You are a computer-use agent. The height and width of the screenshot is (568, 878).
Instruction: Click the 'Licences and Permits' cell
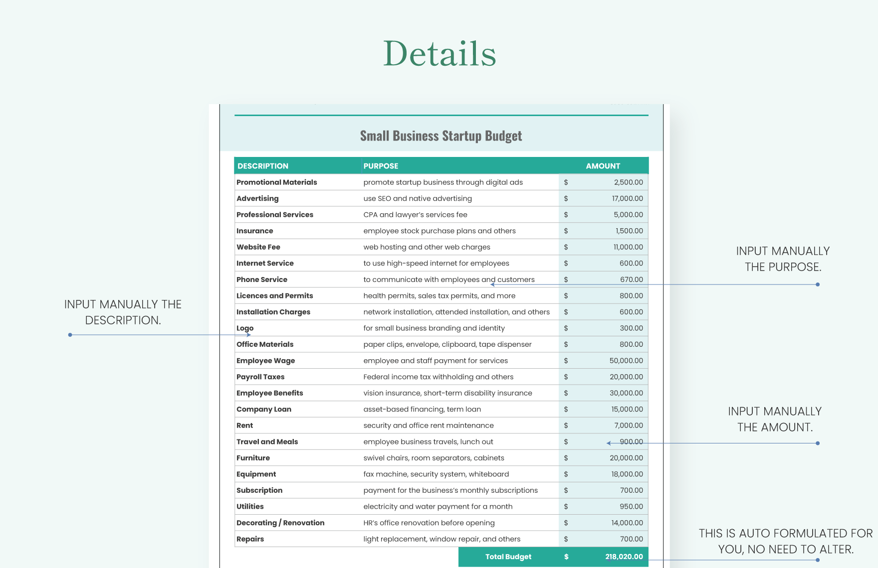[275, 295]
